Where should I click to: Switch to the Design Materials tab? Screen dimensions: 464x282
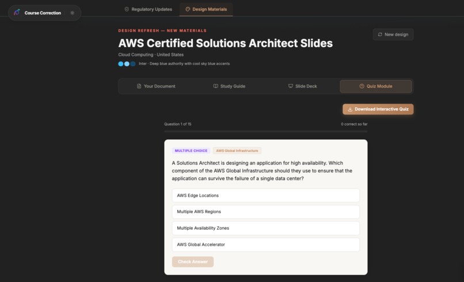click(206, 9)
